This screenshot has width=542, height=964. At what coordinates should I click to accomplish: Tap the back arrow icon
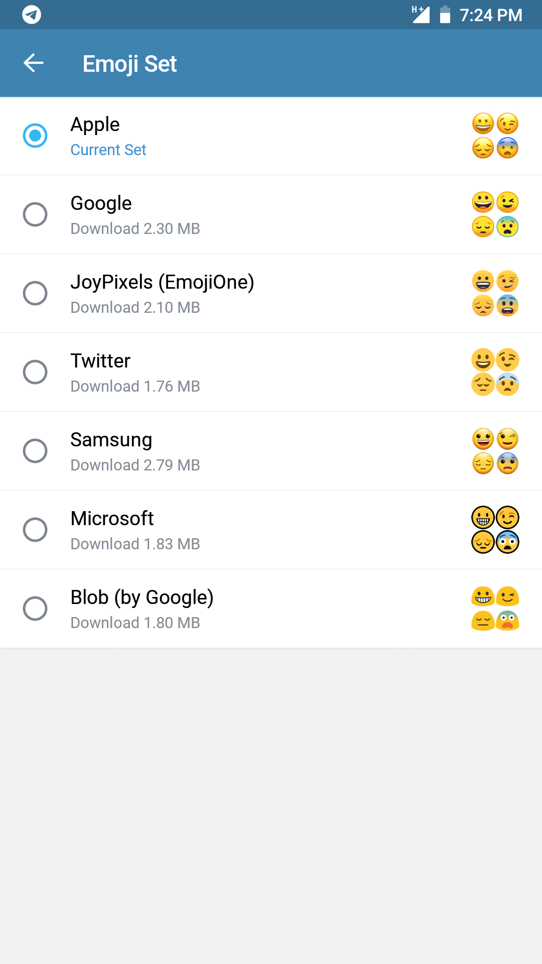[x=34, y=63]
